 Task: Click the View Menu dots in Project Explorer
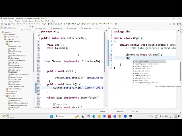(33, 30)
